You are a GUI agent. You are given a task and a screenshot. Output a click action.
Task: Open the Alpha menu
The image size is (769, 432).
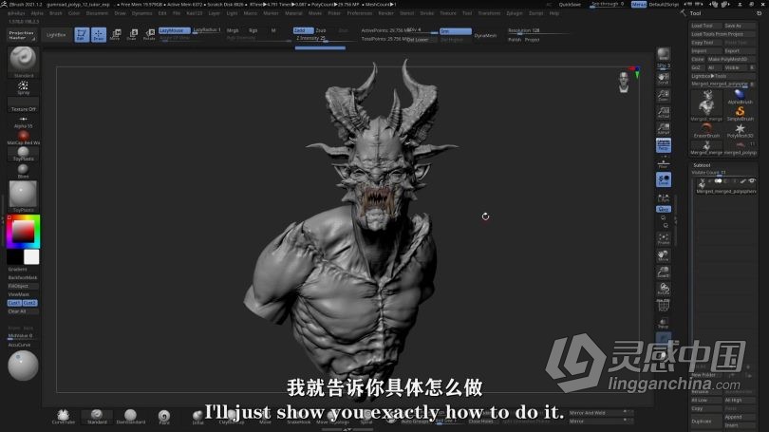coord(37,13)
